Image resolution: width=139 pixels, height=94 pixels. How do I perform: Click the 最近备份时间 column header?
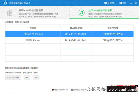pos(76,28)
